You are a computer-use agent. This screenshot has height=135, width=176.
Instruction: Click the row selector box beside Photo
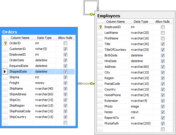[100, 107]
